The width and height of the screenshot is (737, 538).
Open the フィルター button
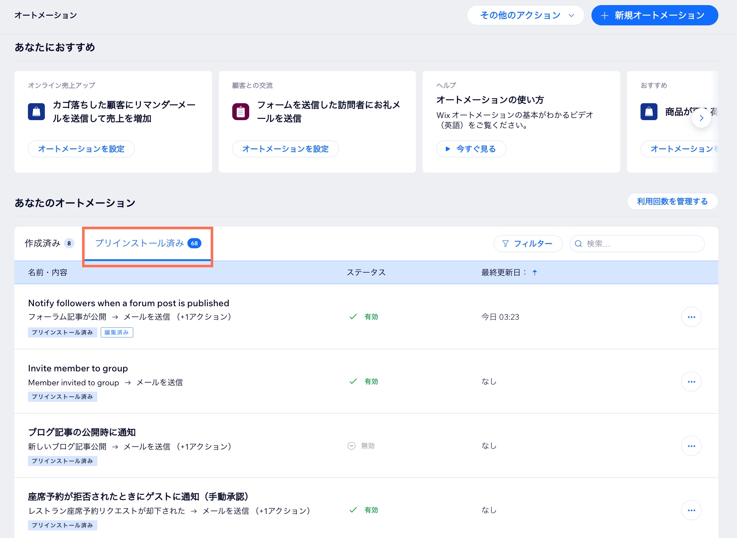tap(528, 244)
